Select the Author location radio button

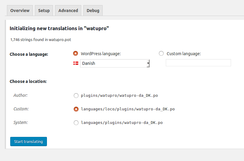point(76,96)
